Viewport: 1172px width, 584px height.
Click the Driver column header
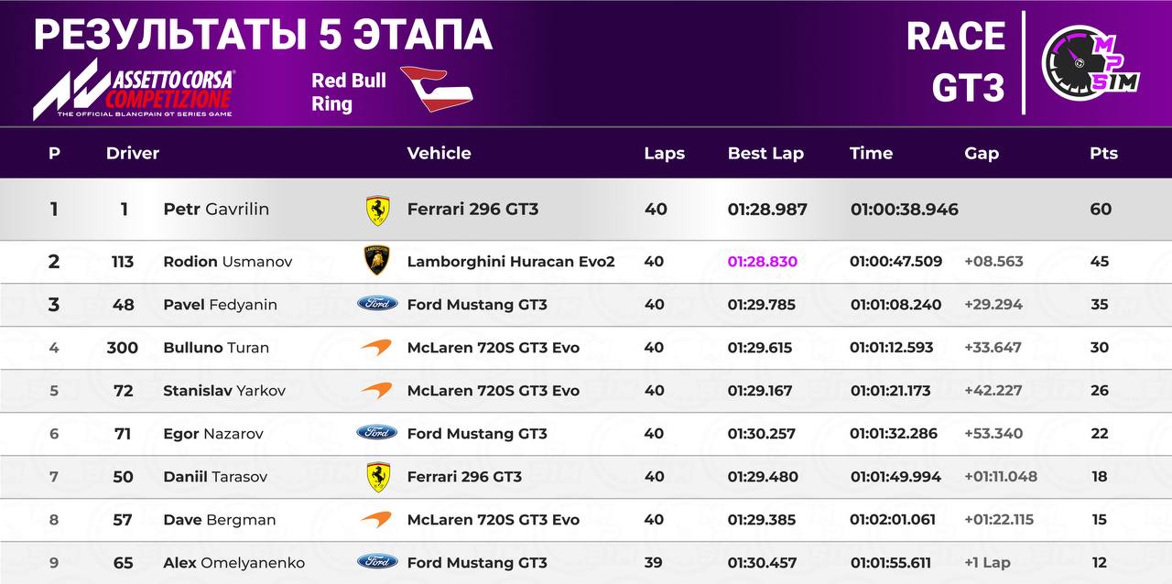133,154
